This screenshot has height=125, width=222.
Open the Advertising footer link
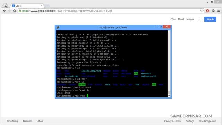pyautogui.click(x=12, y=121)
